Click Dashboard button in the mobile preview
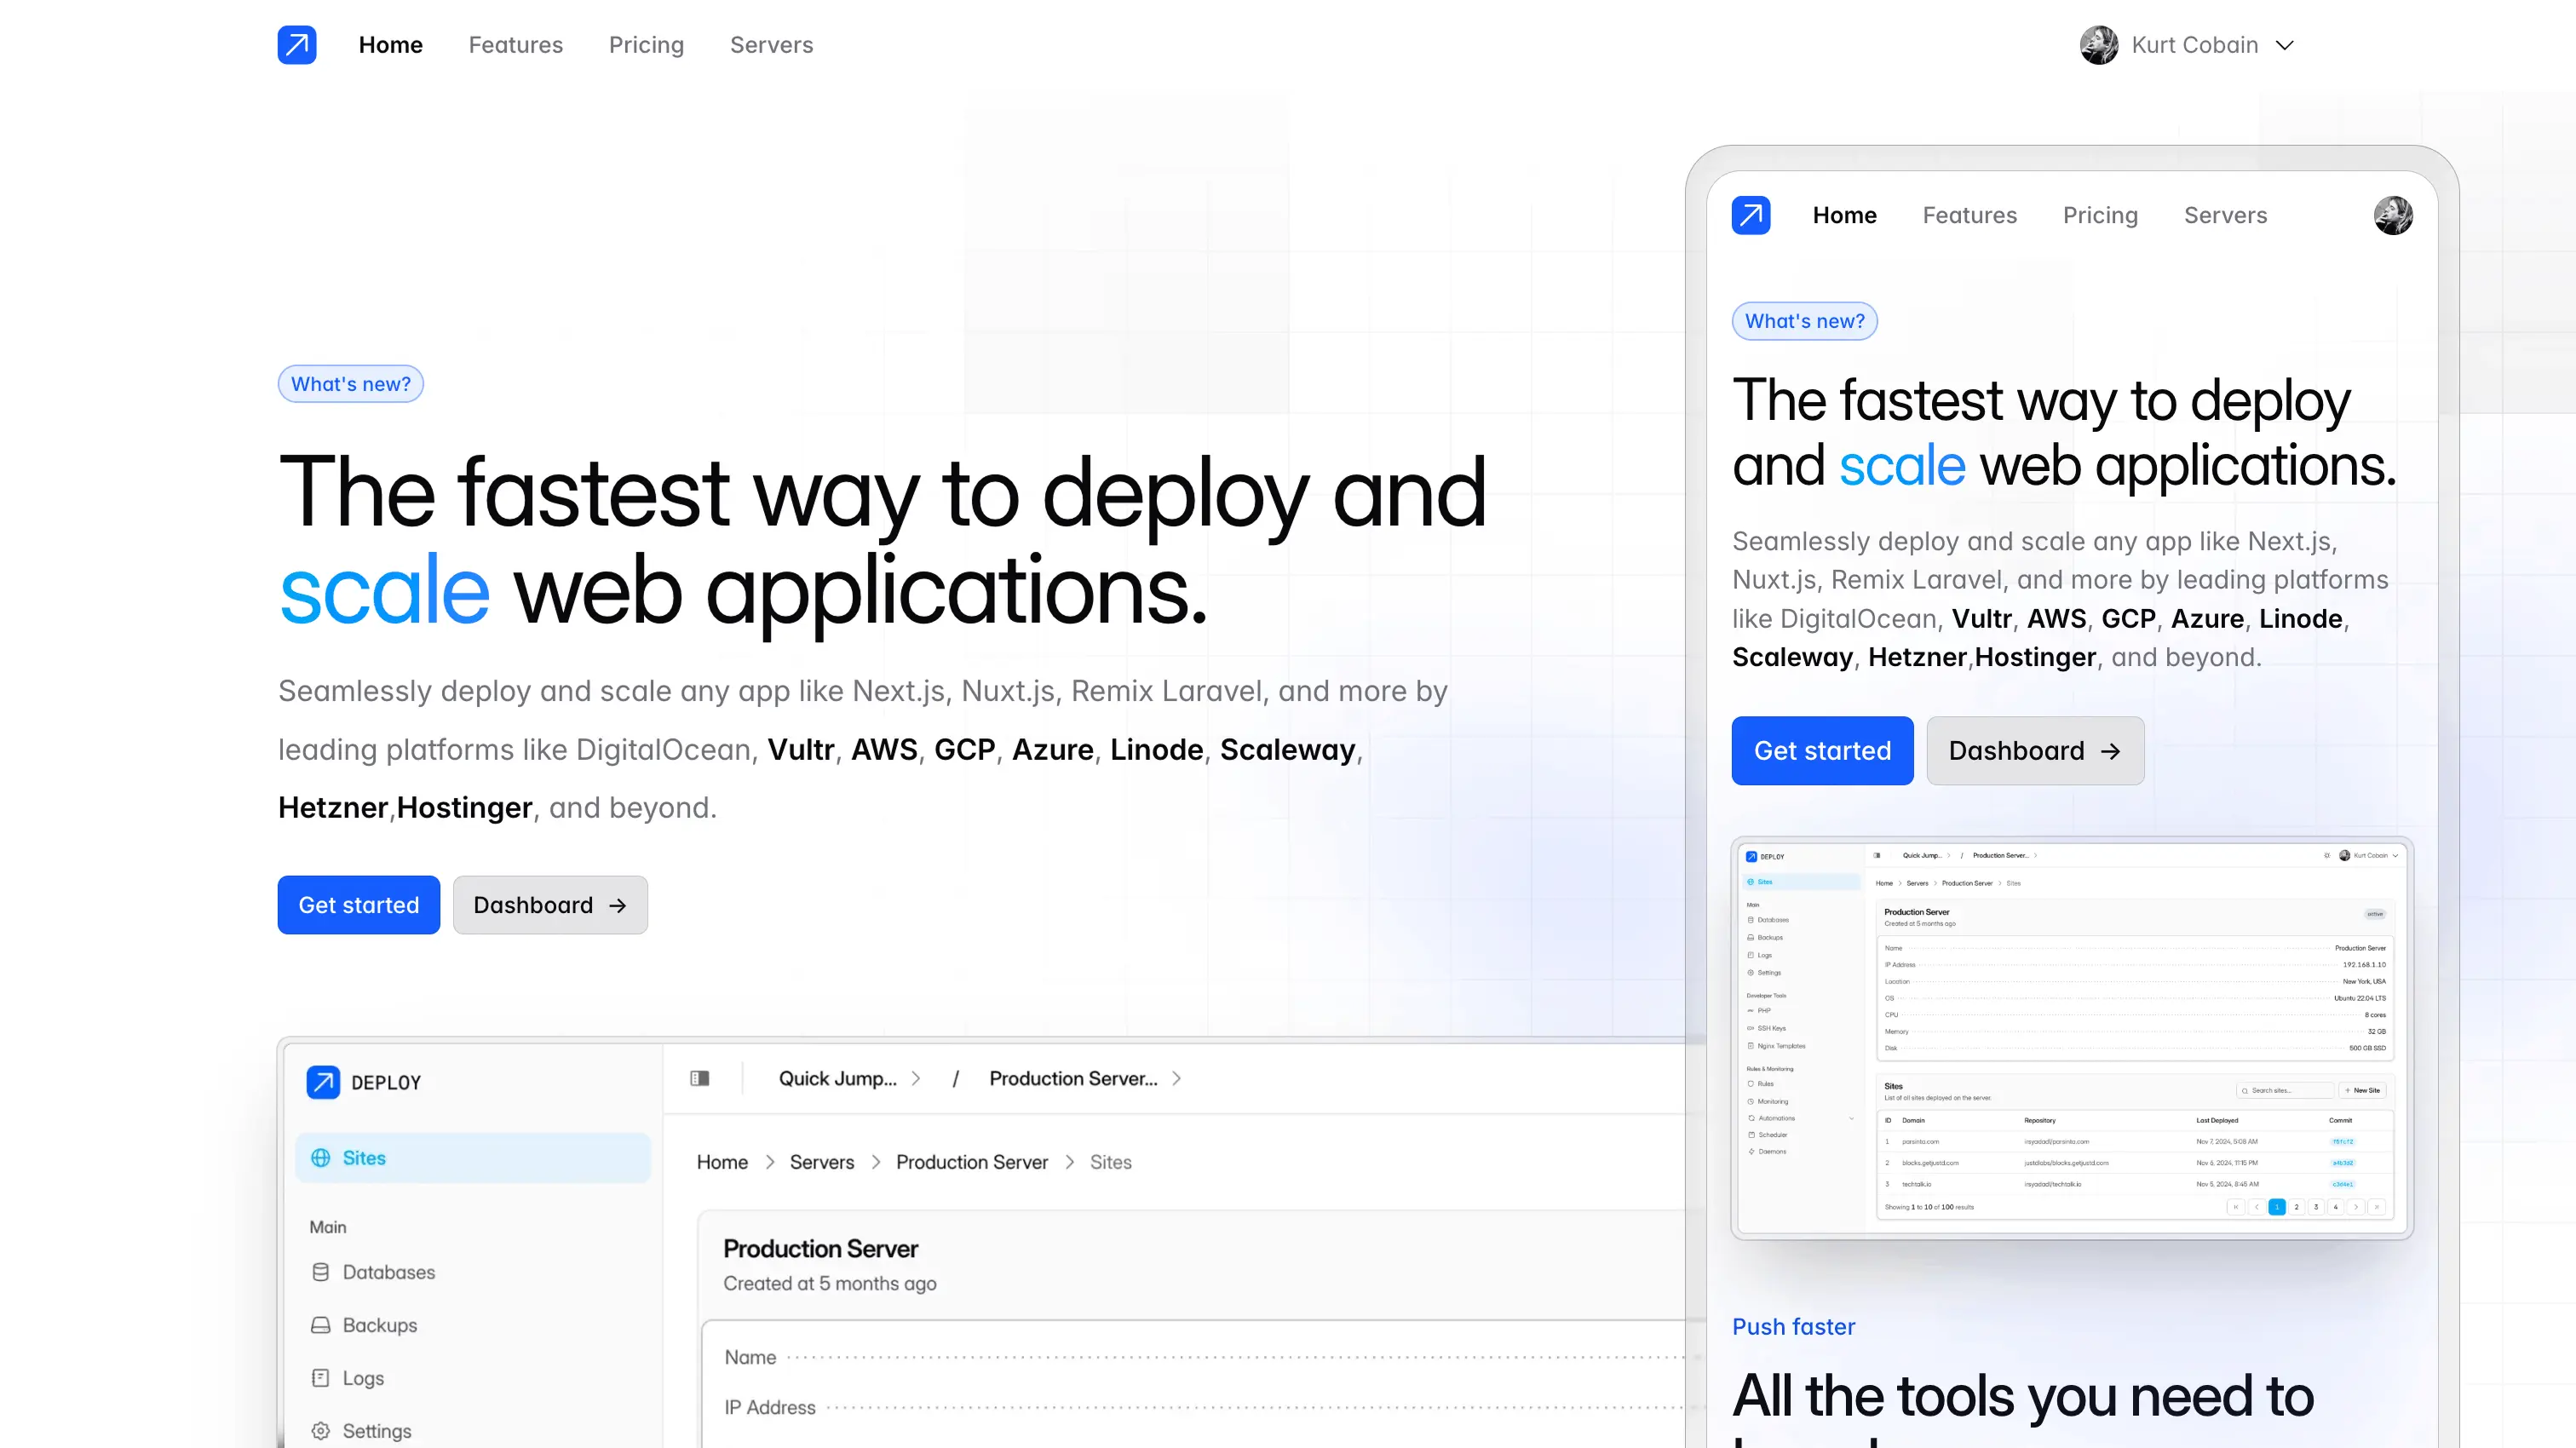Viewport: 2576px width, 1448px height. click(x=2035, y=751)
